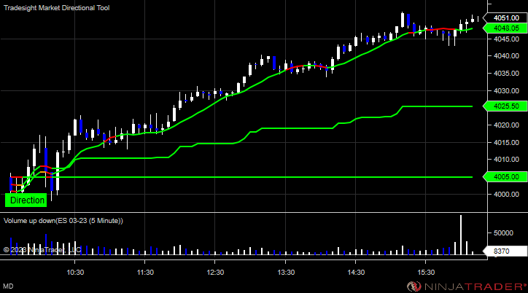Click the NinjaTrader logo
The width and height of the screenshot is (528, 293).
[x=467, y=286]
